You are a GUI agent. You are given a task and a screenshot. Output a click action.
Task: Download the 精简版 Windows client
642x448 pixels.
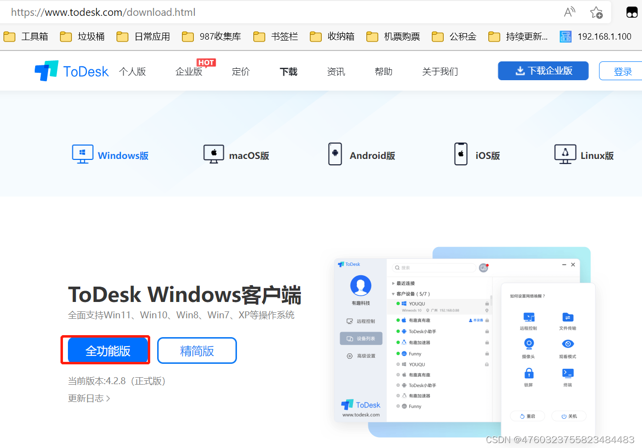[x=197, y=350]
